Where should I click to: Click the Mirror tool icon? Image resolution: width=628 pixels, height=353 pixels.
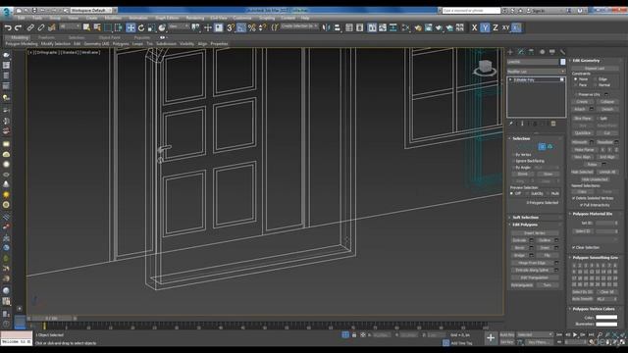(x=327, y=27)
